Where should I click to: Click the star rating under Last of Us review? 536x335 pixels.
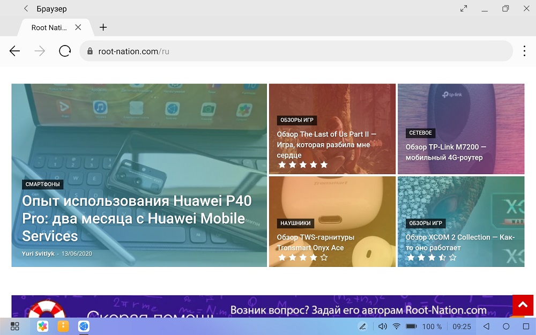[x=303, y=165]
